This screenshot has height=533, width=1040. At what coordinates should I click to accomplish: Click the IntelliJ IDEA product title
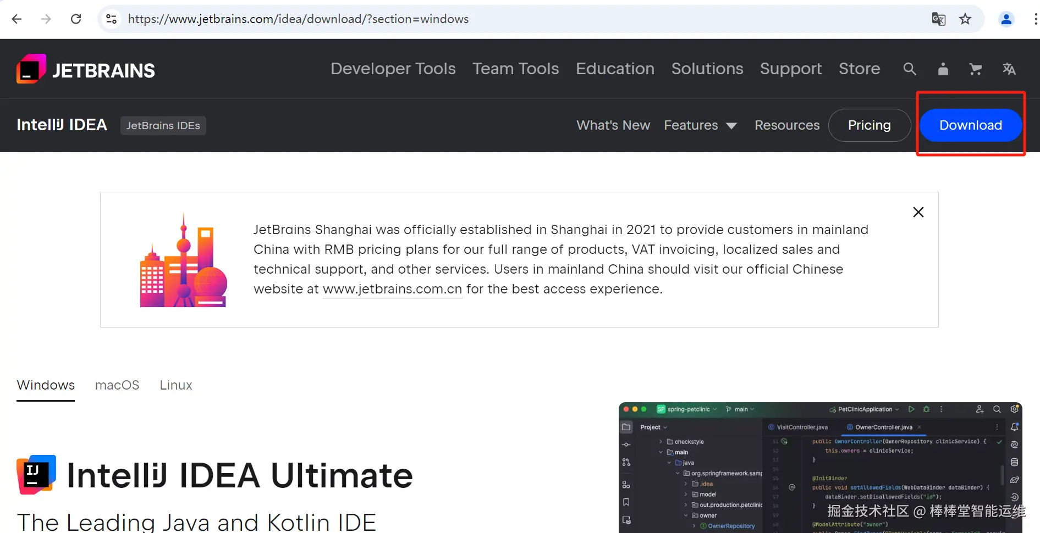point(62,125)
